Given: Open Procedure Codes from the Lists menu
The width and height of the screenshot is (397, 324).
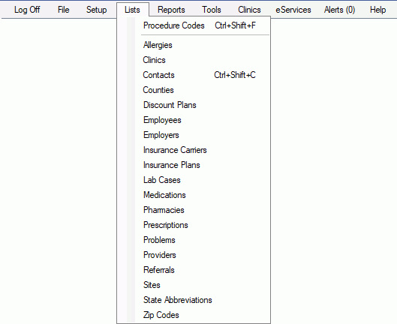Looking at the screenshot, I should (194, 25).
